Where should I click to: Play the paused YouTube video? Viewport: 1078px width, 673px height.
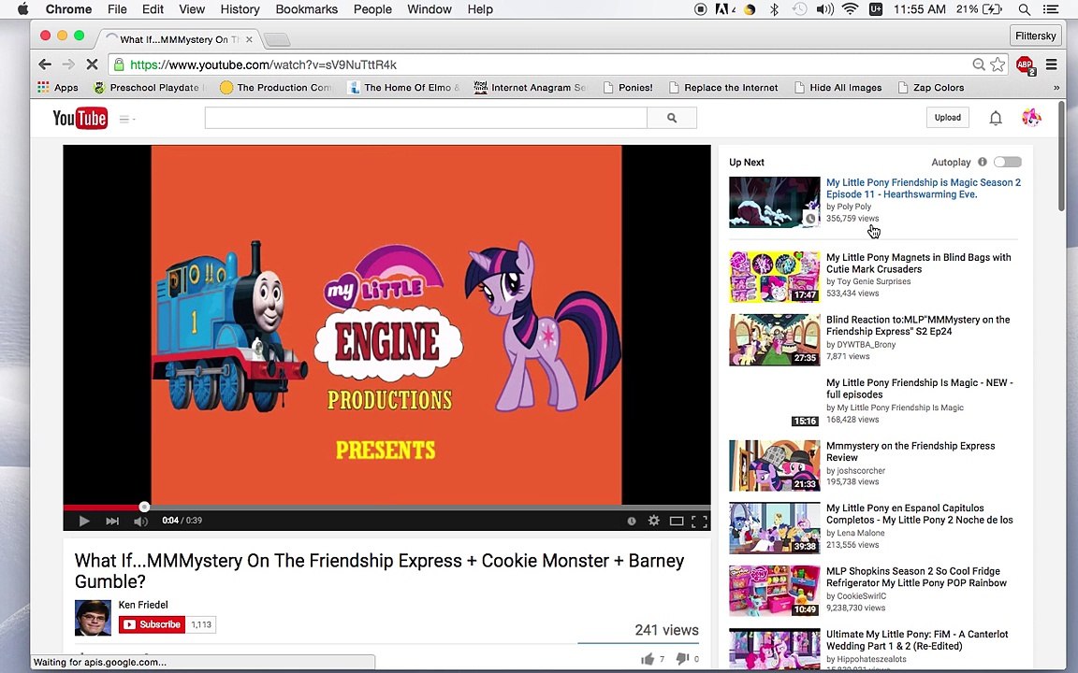click(84, 522)
